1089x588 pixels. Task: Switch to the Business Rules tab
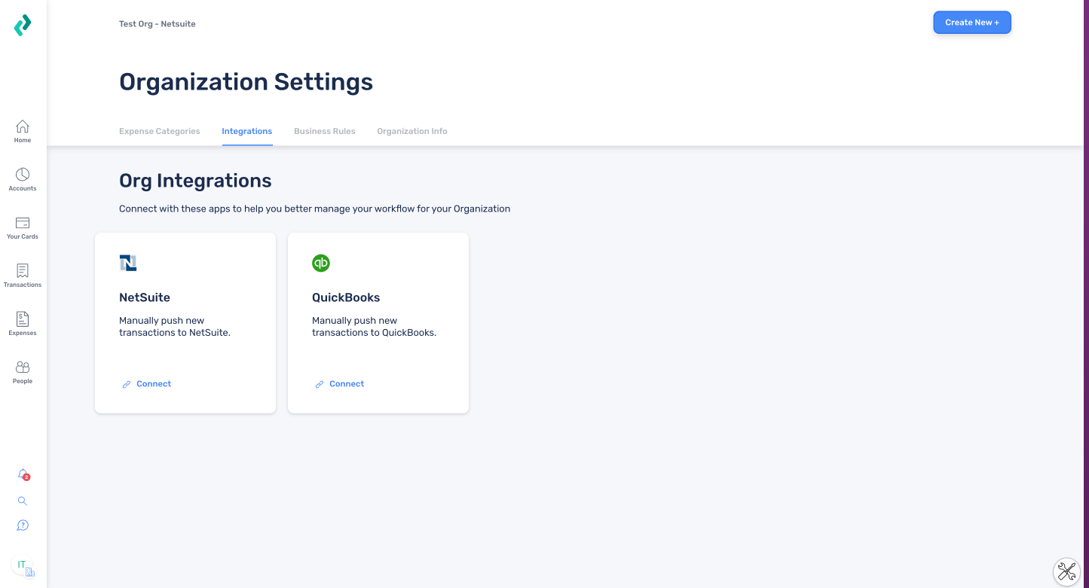click(324, 131)
